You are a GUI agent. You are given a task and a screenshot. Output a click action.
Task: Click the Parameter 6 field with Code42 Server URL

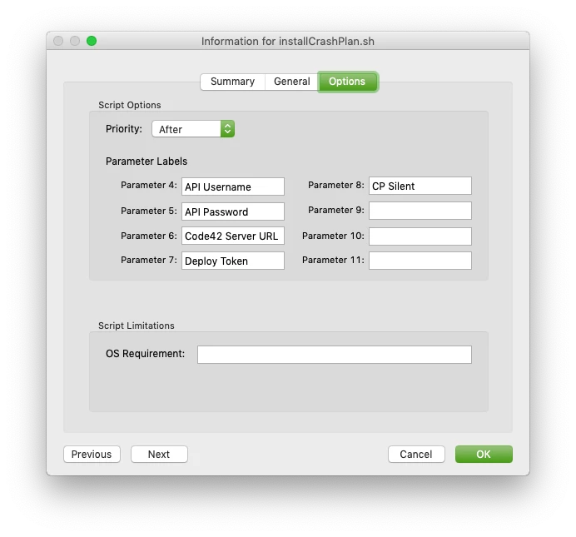pyautogui.click(x=233, y=236)
